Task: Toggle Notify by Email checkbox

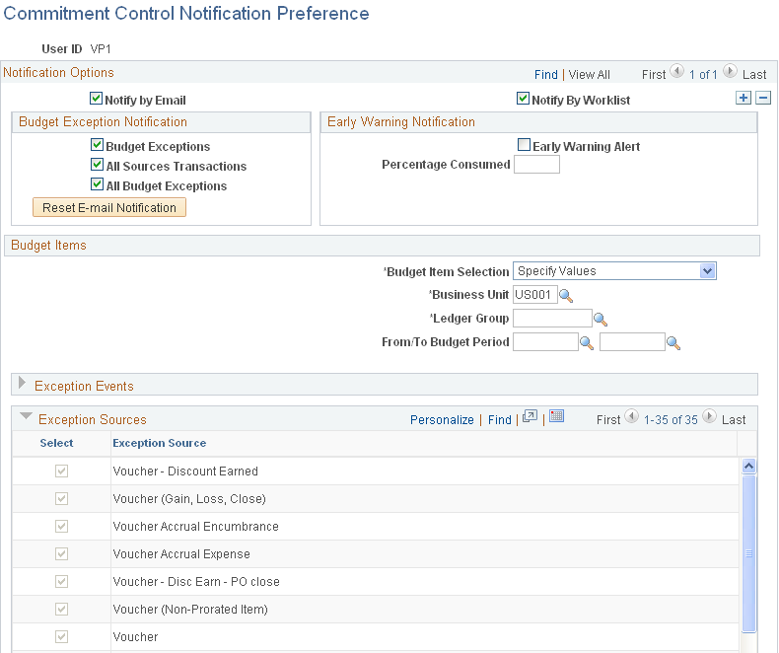Action: click(96, 99)
